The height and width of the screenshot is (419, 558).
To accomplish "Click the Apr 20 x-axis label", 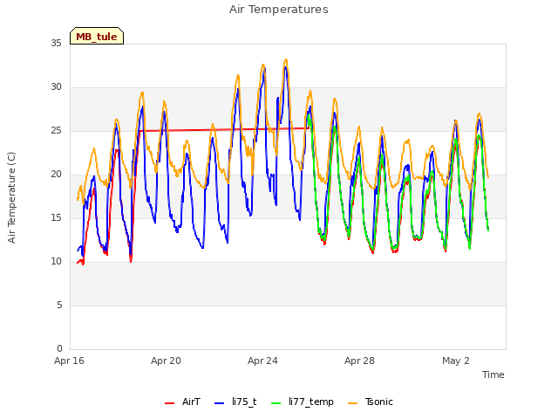I will (x=166, y=361).
